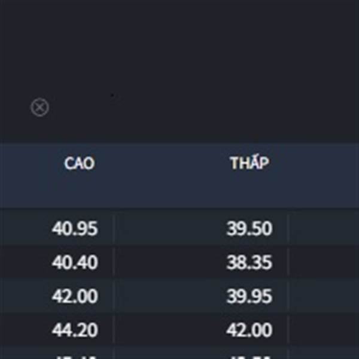
Task: Select the 39.50 low price cell
Action: click(249, 229)
